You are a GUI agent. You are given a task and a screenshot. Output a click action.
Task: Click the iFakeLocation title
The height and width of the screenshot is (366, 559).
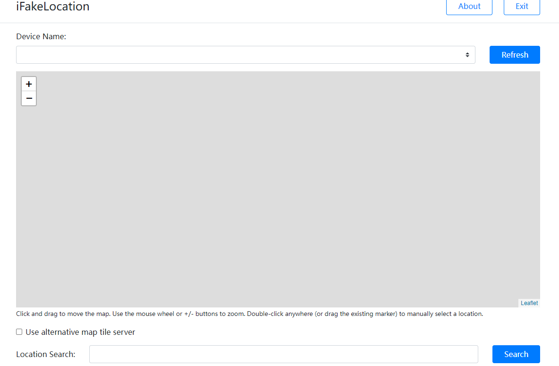point(53,7)
